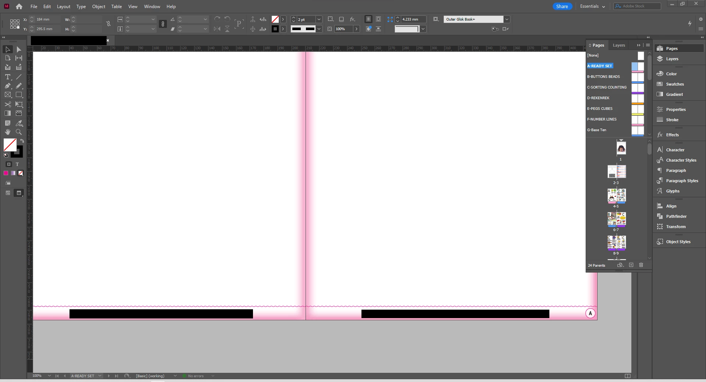Click the Share button
This screenshot has width=706, height=382.
pos(562,6)
